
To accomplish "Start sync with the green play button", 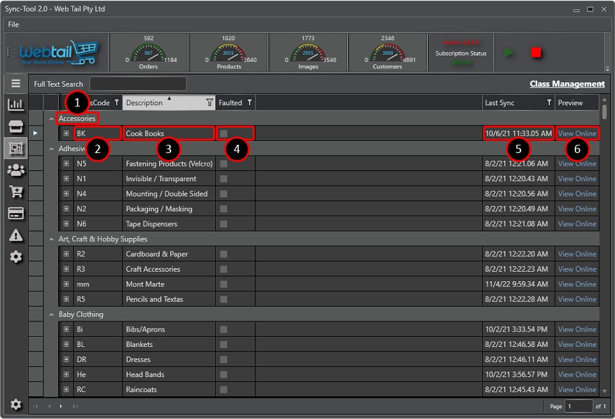I will (508, 53).
